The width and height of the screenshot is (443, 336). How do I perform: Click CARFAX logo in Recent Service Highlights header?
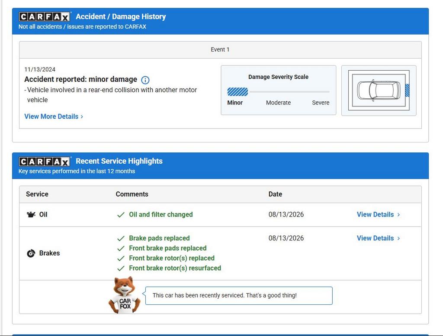click(x=45, y=162)
